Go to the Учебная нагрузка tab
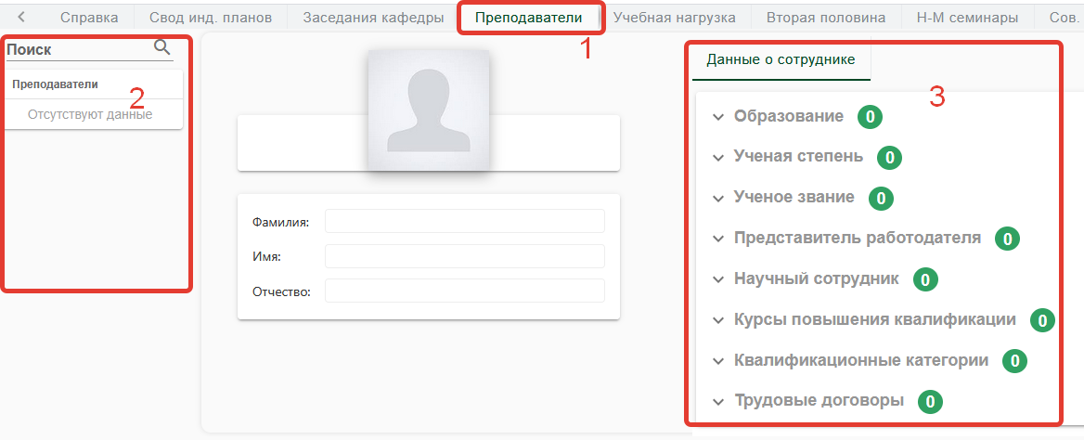 click(x=675, y=17)
